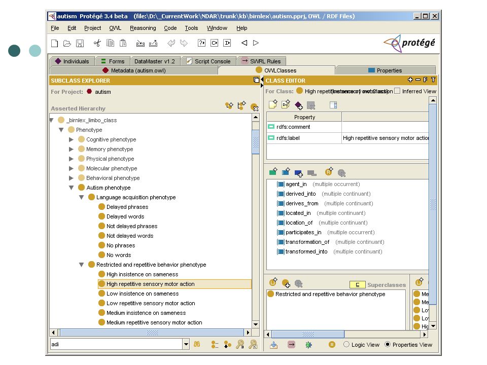The height and width of the screenshot is (365, 487).
Task: Click the back navigation triangle icon
Action: (x=245, y=43)
